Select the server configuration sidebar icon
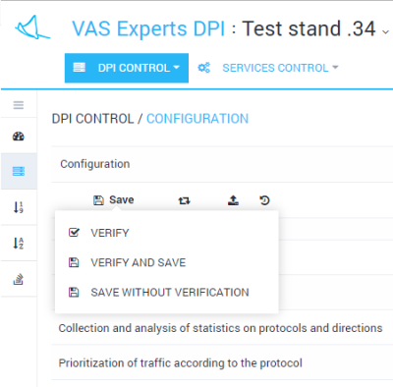The image size is (393, 387). coord(19,171)
